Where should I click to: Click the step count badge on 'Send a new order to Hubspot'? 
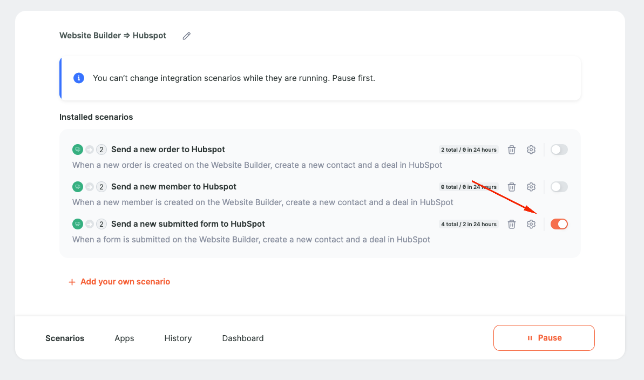click(x=101, y=150)
